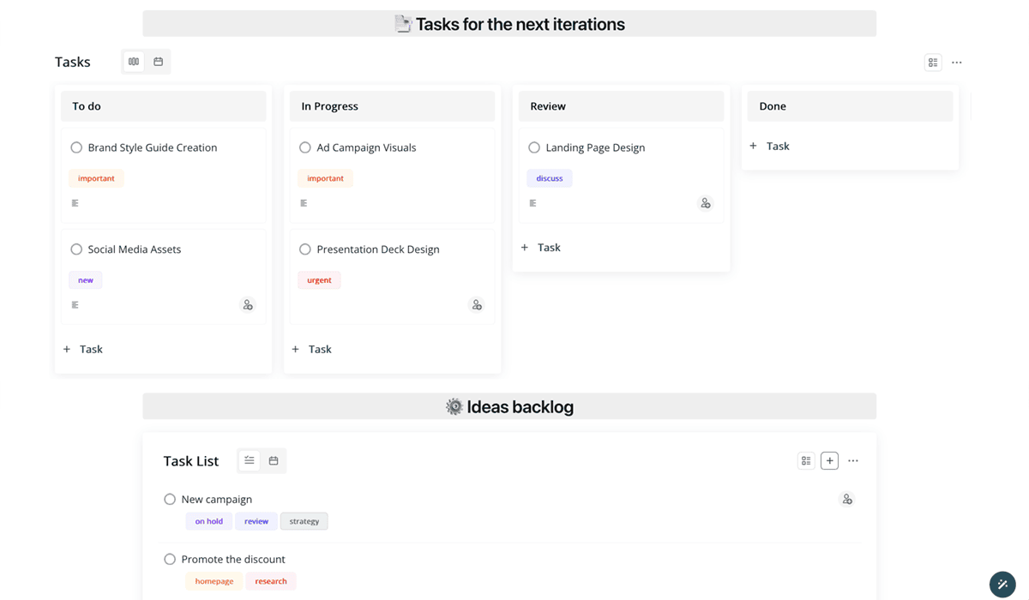Assign a person to Landing Page Design
The image size is (1029, 600).
(x=706, y=203)
